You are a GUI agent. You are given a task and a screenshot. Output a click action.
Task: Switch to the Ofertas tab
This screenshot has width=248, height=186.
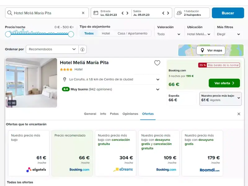(148, 114)
